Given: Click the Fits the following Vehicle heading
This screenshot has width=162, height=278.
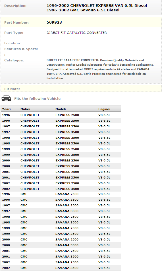Looking at the screenshot, I should point(38,99).
